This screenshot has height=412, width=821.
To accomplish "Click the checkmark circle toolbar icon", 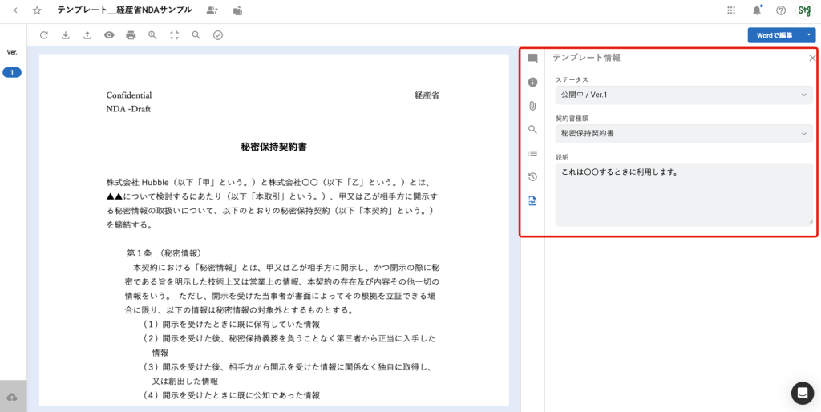I will tap(218, 35).
